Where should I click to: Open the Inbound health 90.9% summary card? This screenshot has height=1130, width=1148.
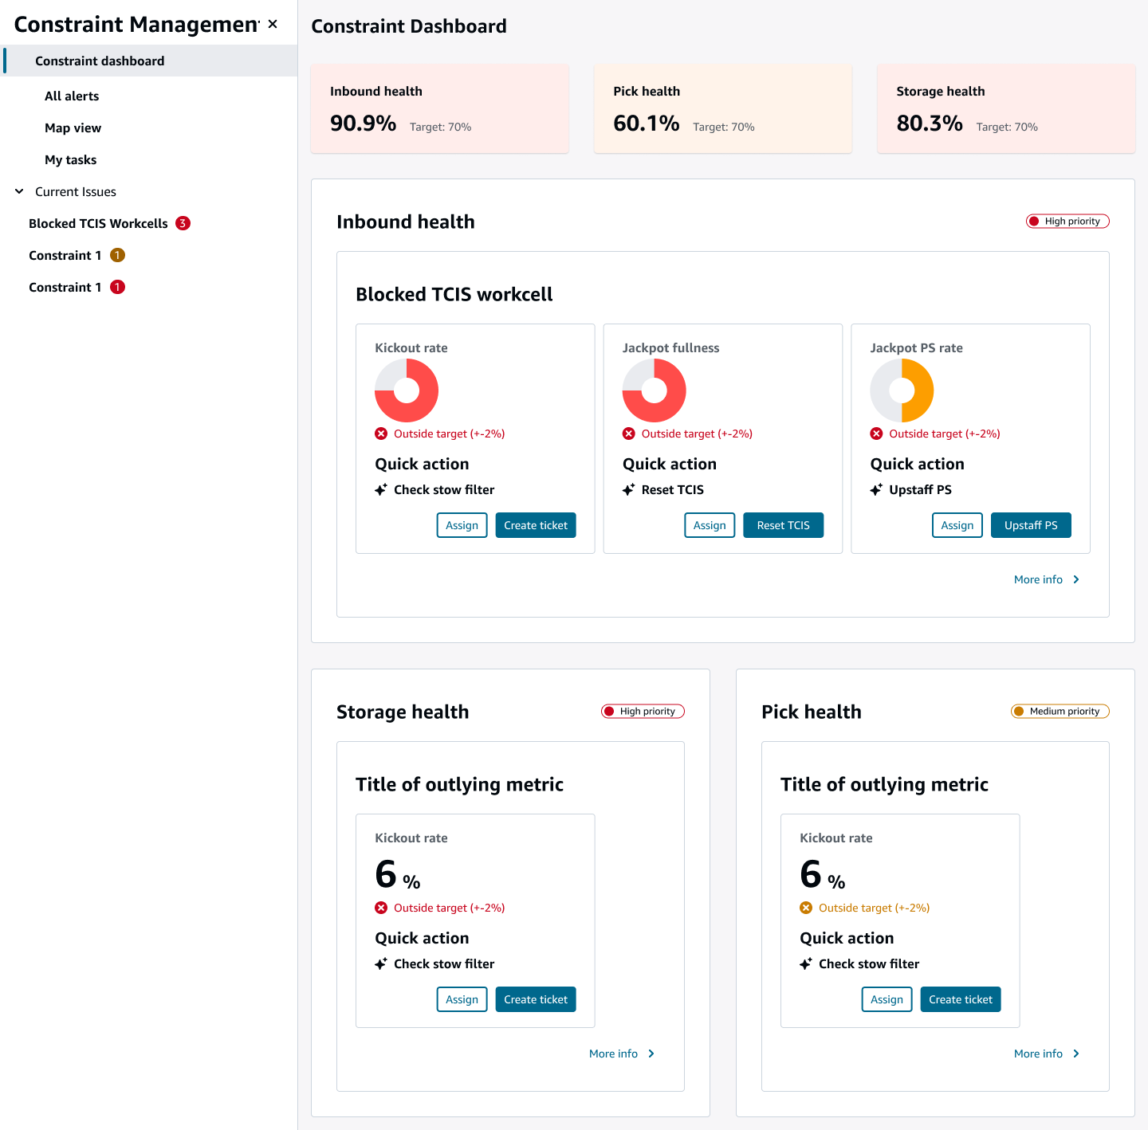pyautogui.click(x=440, y=108)
